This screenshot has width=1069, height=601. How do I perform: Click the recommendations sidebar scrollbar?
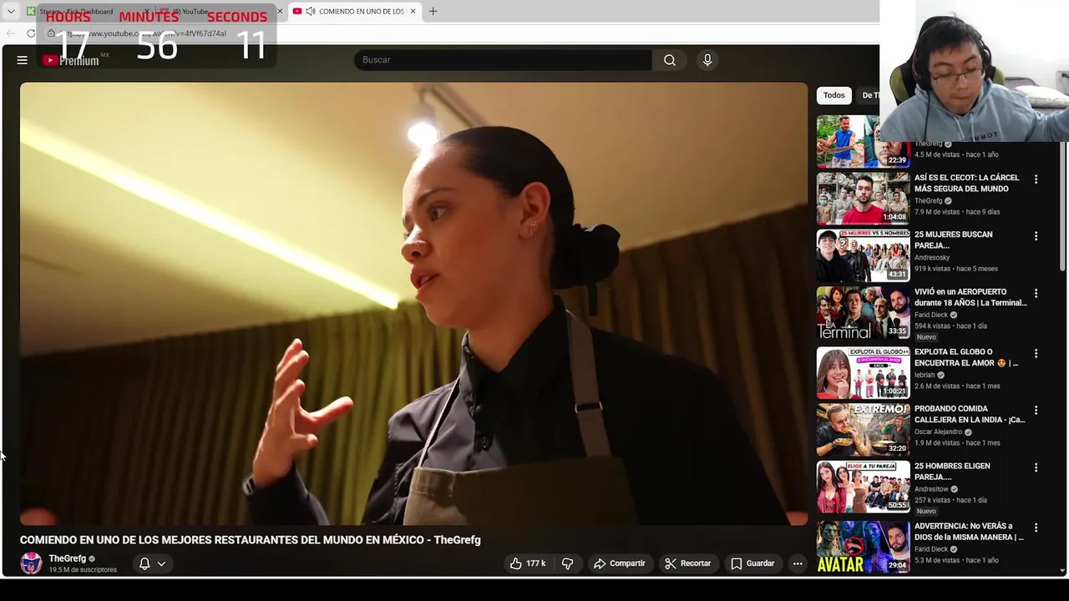coord(1062,205)
